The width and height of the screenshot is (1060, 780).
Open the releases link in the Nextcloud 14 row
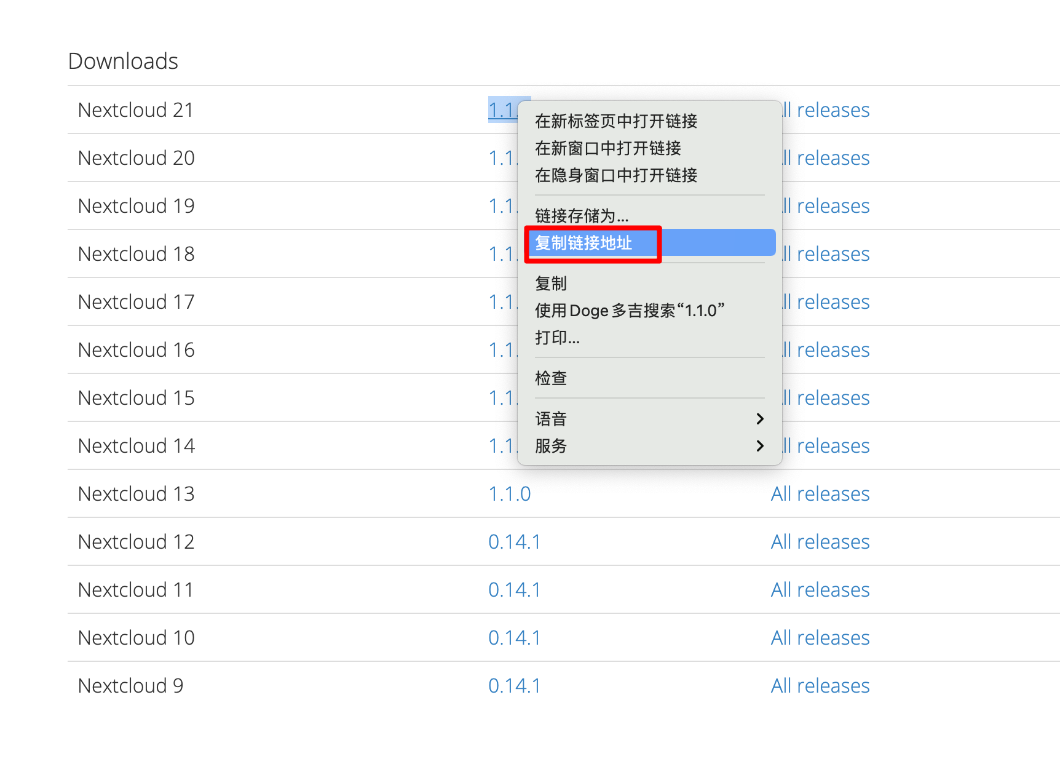pos(827,446)
